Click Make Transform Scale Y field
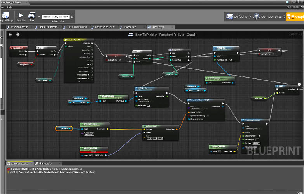The image size is (304, 194). pyautogui.click(x=155, y=138)
